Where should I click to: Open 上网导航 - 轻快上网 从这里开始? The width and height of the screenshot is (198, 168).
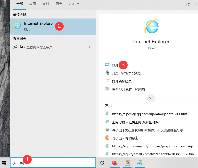(135, 122)
